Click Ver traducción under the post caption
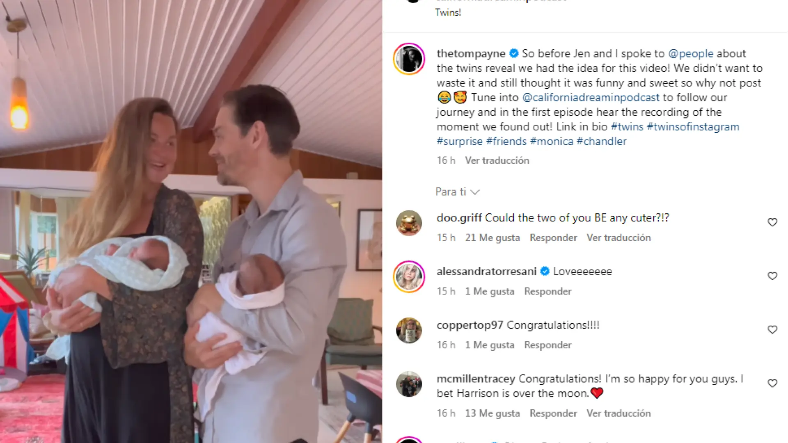Image resolution: width=788 pixels, height=443 pixels. pos(497,160)
